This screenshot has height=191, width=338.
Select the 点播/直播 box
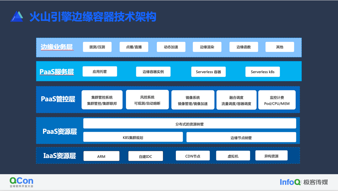[134, 47]
